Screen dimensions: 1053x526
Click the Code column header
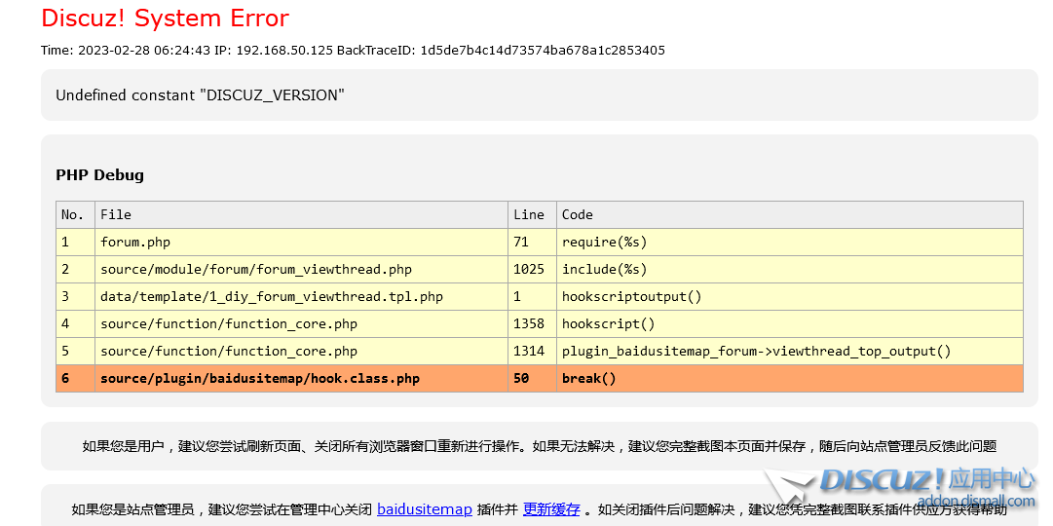(x=577, y=214)
